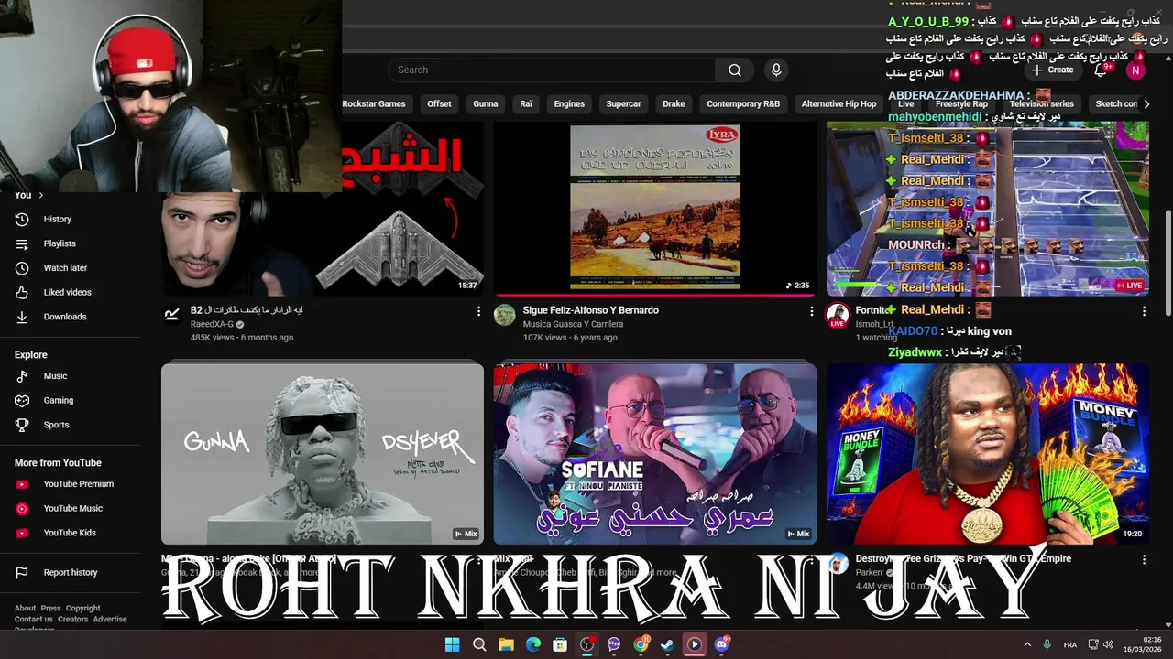1173x659 pixels.
Task: Open the Contact us footer link
Action: click(x=34, y=619)
